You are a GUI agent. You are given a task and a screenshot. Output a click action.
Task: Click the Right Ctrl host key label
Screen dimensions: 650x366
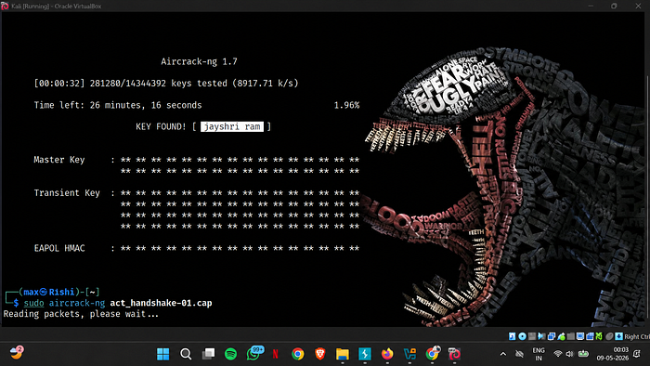637,336
